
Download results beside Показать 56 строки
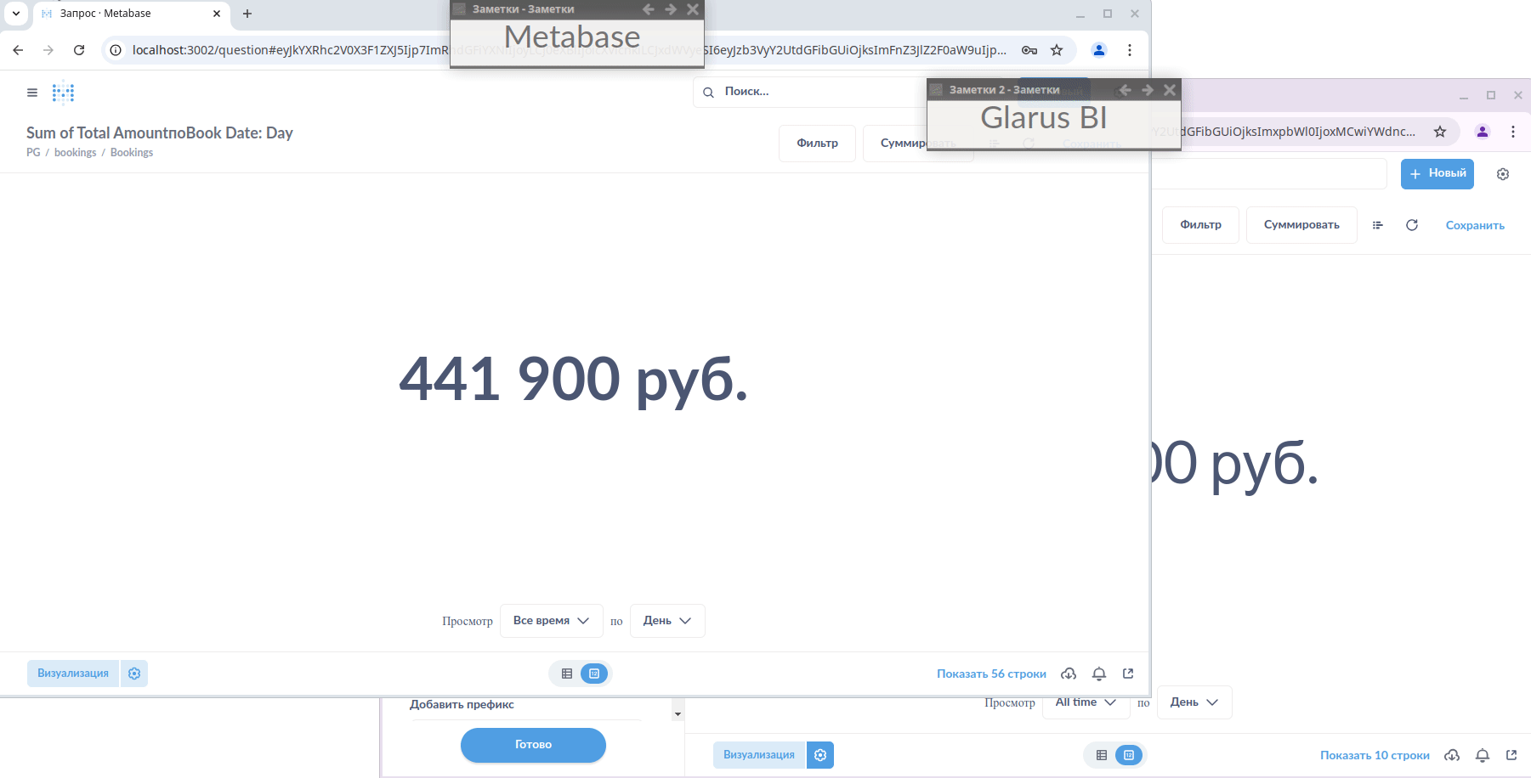(1069, 674)
